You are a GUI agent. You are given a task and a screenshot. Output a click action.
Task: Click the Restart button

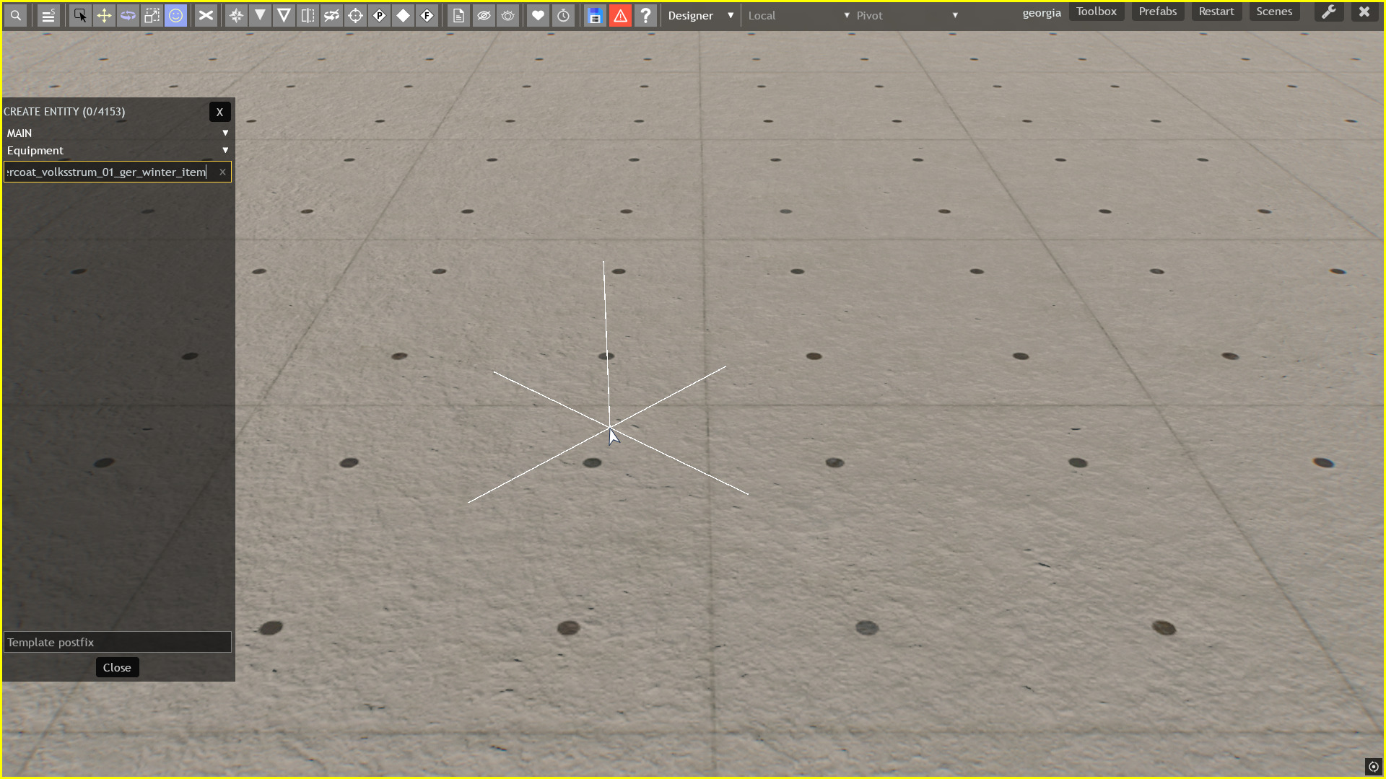(x=1216, y=12)
